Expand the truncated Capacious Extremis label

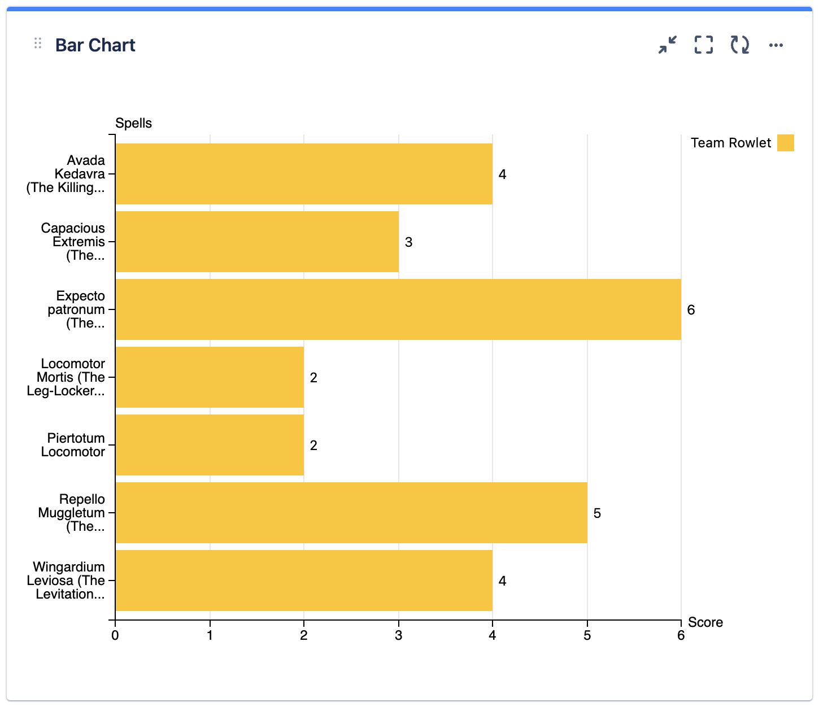point(73,242)
